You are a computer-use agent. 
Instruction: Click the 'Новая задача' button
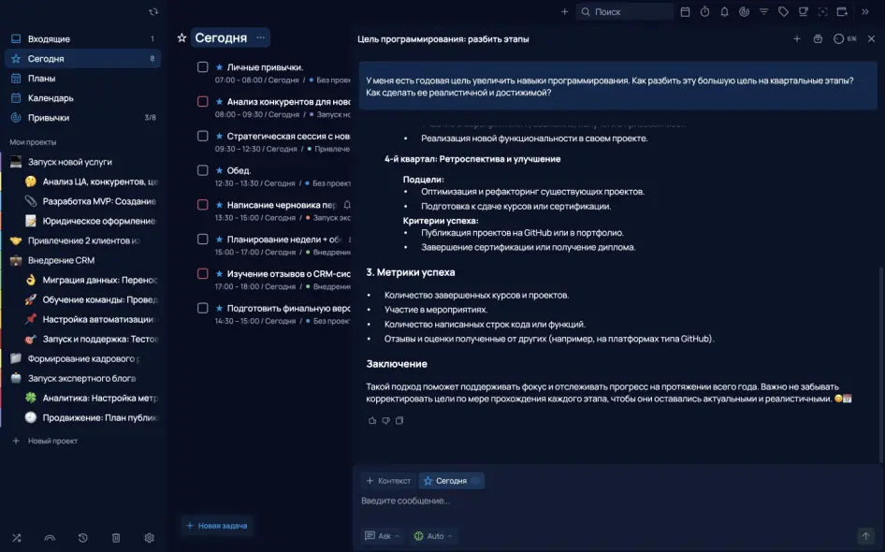[x=217, y=526]
